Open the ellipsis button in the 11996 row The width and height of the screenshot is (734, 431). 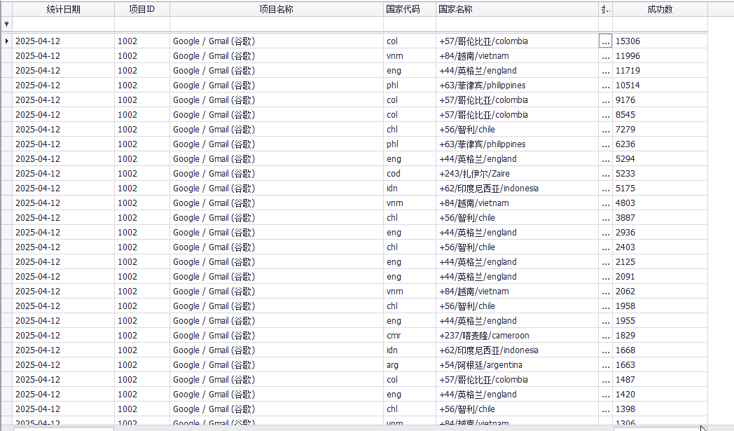click(x=605, y=56)
